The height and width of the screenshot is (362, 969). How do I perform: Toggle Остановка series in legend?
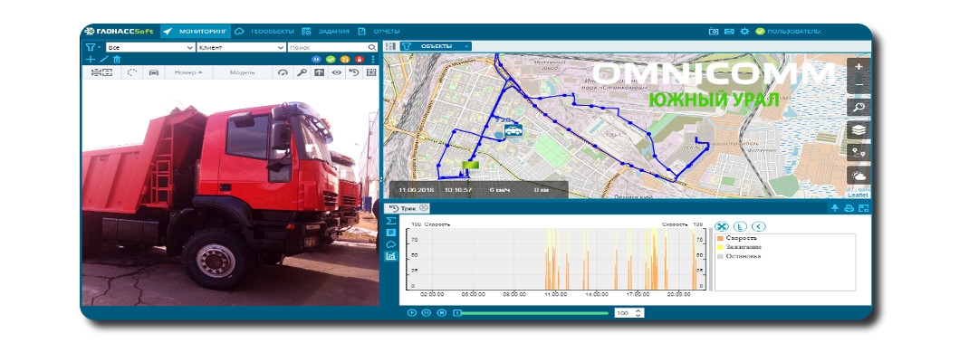[x=739, y=255]
